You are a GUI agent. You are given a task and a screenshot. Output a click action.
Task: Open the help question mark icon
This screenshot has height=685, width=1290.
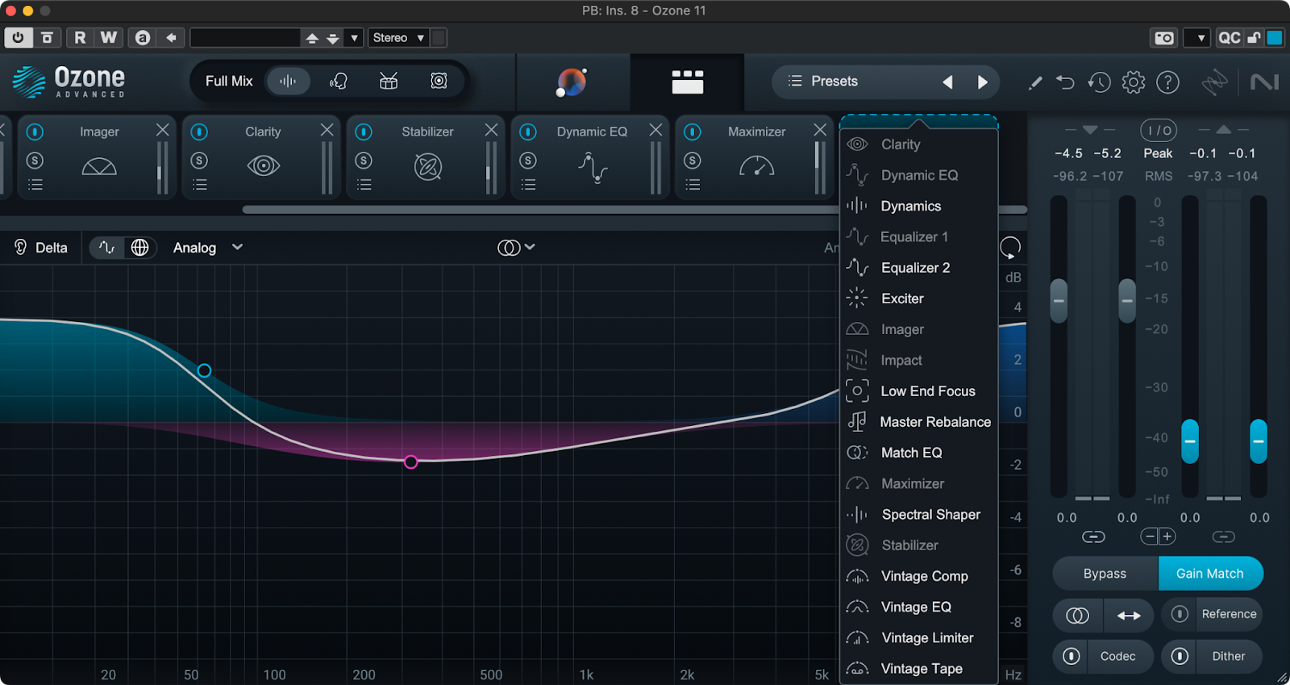(x=1167, y=81)
